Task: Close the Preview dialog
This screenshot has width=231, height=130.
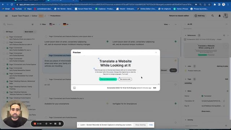Action: click(x=156, y=52)
